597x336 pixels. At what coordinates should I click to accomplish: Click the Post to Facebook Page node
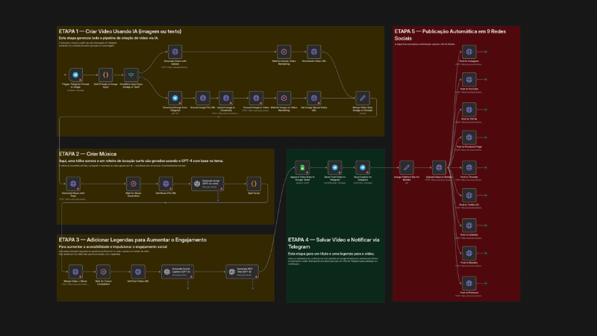(x=469, y=137)
